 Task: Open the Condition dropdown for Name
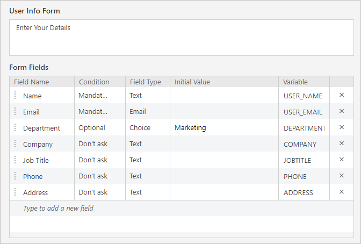coord(100,95)
